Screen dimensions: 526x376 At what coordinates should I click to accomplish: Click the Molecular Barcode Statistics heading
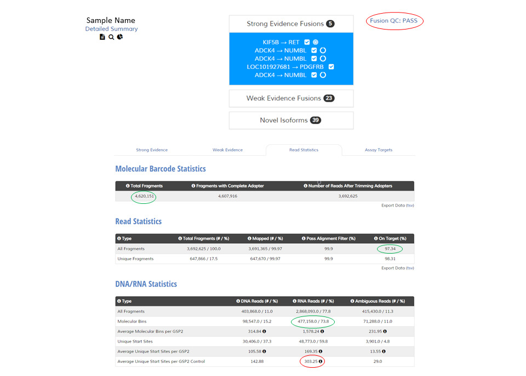click(x=161, y=168)
